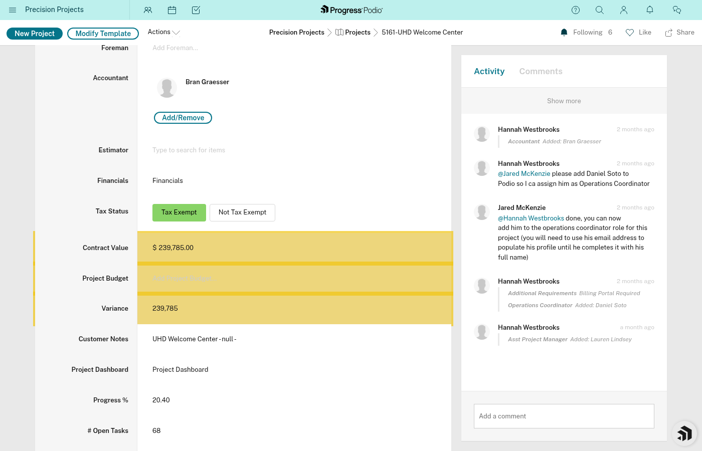
Task: Open notifications via the bell icon
Action: pos(649,10)
